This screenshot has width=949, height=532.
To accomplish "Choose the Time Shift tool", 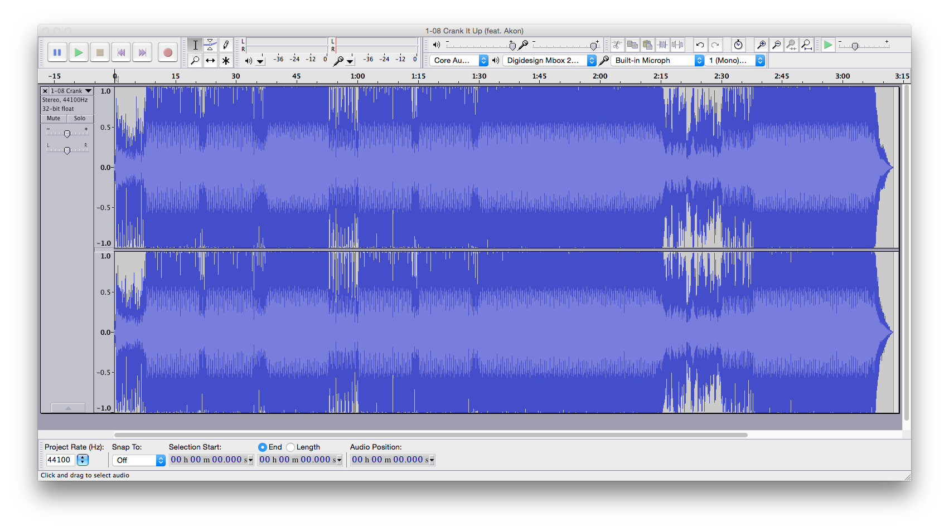I will point(210,60).
